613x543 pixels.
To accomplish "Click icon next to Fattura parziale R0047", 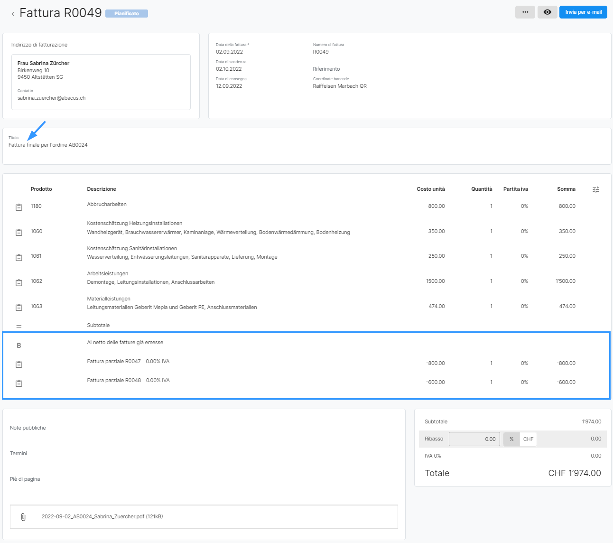I will [x=19, y=364].
